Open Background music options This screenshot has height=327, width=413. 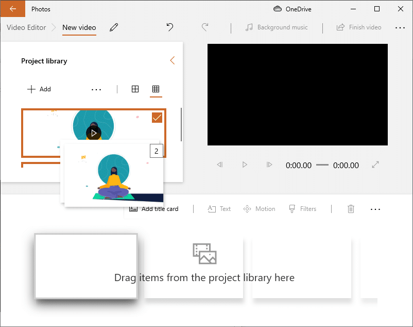pyautogui.click(x=277, y=27)
